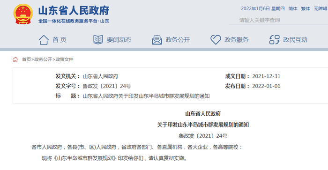
Task: Select the 发文机关 value 山东省人民政府
Action: [100, 76]
